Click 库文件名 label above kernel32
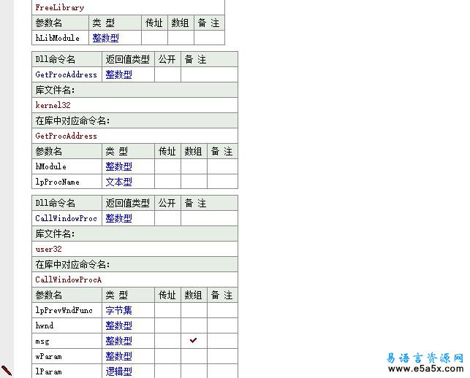This screenshot has height=378, width=470. 55,90
